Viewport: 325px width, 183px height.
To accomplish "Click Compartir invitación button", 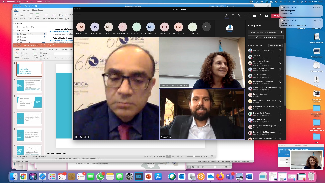I will 266,37.
